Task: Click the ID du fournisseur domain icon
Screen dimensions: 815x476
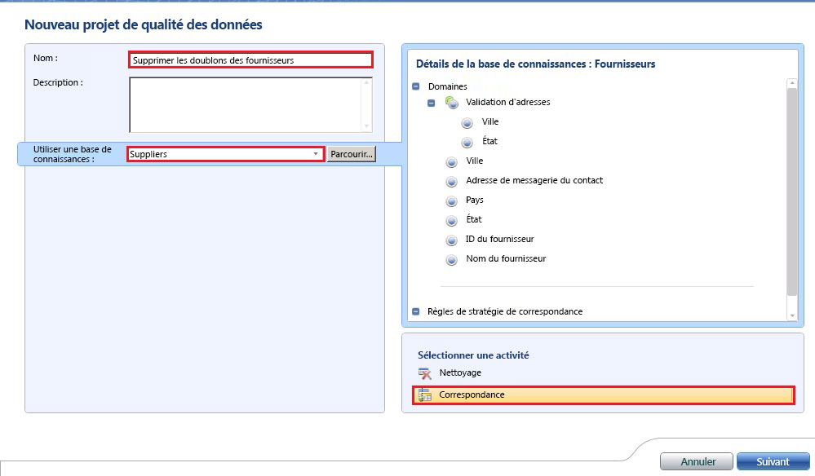Action: tap(451, 239)
